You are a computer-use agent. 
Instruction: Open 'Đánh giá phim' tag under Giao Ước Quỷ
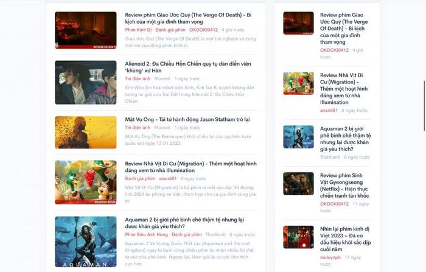click(170, 30)
